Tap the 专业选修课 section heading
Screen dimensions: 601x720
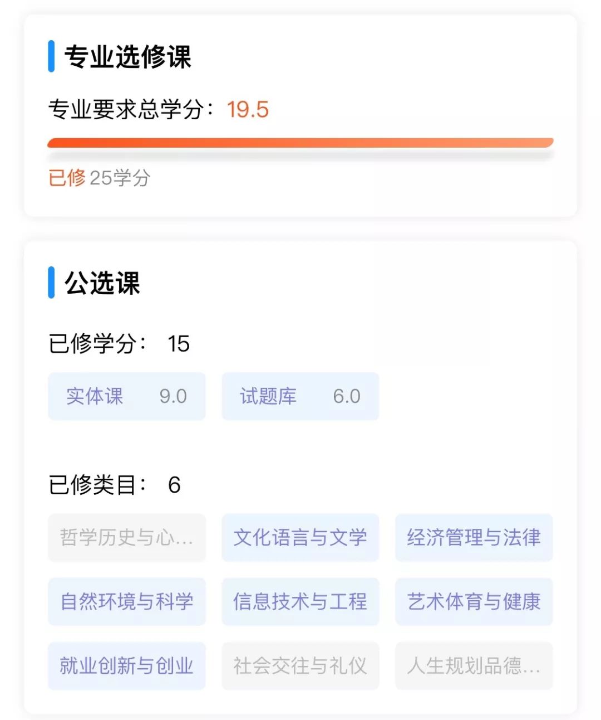pyautogui.click(x=127, y=56)
